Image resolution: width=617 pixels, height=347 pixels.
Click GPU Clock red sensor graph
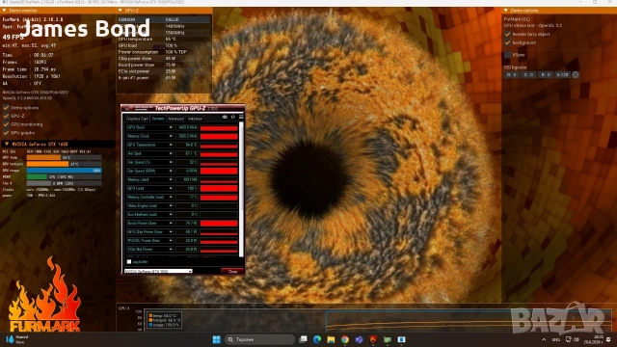219,127
